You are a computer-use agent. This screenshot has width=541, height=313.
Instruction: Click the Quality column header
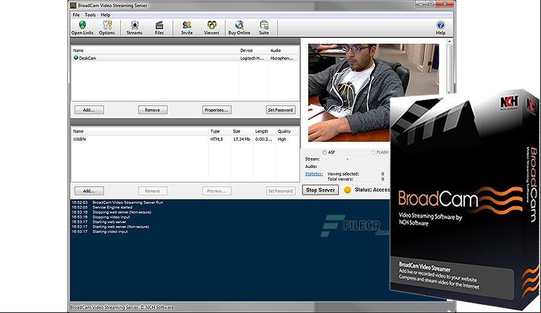tap(287, 131)
